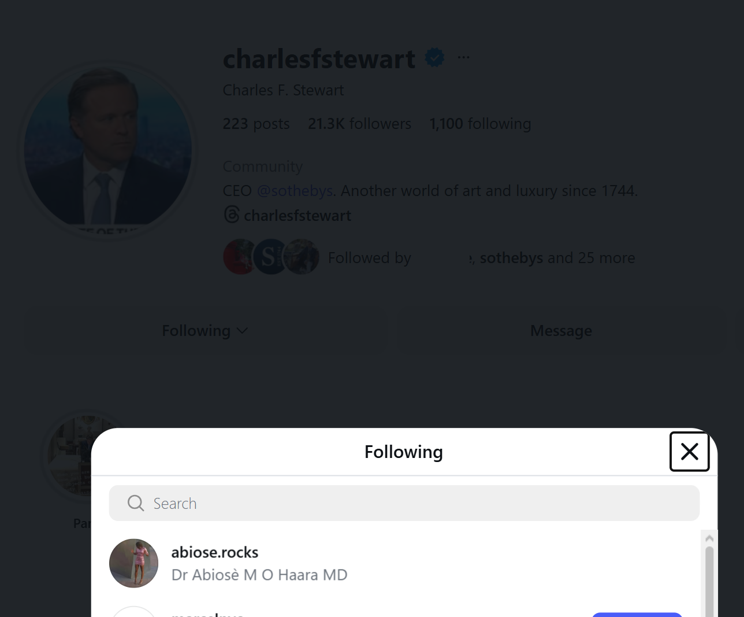Image resolution: width=744 pixels, height=617 pixels.
Task: Click the vertical scrollbar thumb in dialog
Action: click(709, 581)
